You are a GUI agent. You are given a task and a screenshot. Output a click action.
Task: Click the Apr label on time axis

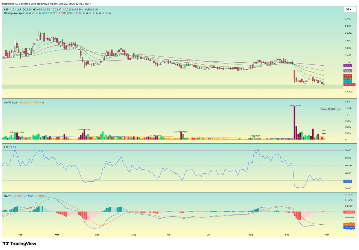click(97, 235)
